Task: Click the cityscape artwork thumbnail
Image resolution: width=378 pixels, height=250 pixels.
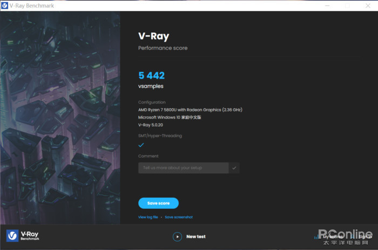Action: pos(60,117)
